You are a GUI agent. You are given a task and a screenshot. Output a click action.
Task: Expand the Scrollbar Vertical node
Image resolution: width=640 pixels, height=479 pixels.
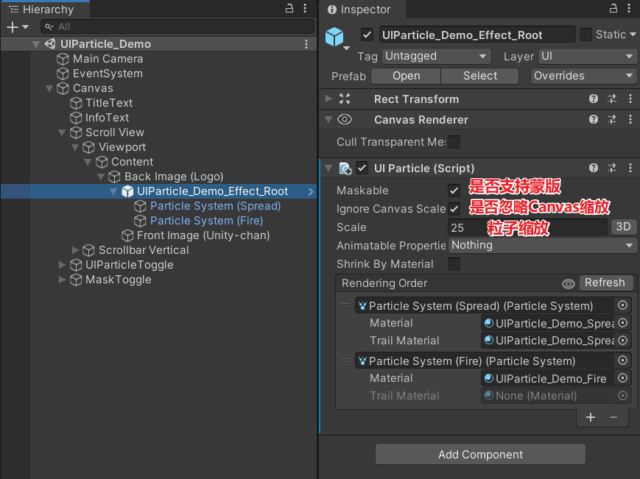(74, 250)
